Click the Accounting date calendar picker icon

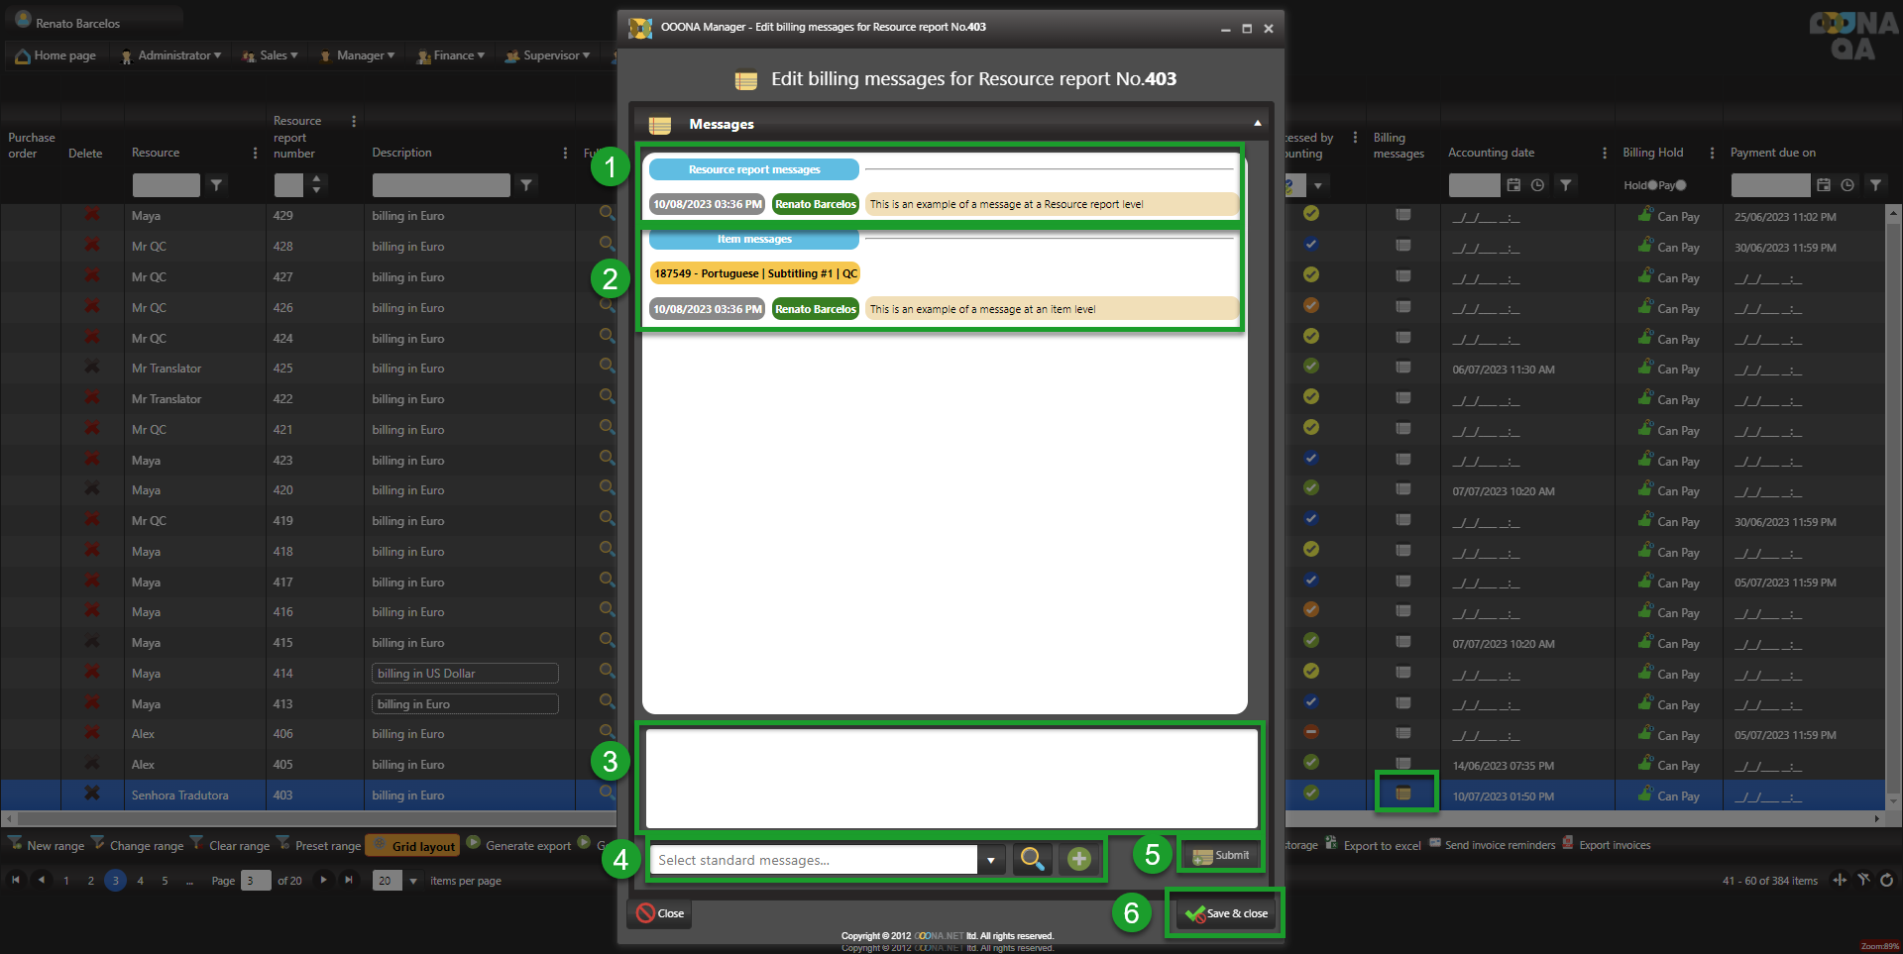coord(1513,185)
